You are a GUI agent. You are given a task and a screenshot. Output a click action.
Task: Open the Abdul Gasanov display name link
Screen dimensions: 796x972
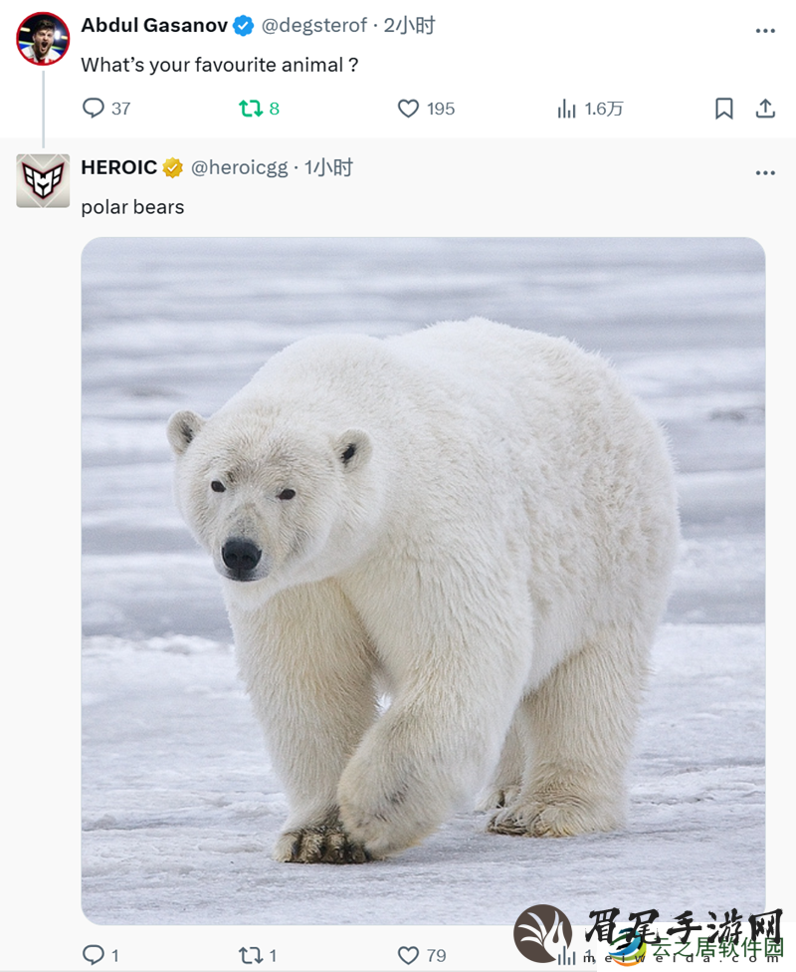(154, 26)
